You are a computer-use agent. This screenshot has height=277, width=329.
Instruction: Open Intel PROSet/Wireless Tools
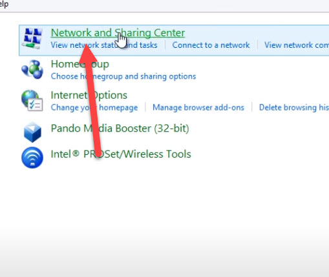click(x=121, y=154)
